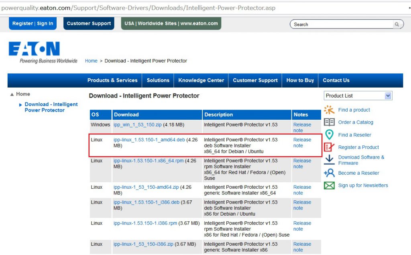Click the Download Software & Firmware arrow icon
Viewport: 411px width, 255px height.
[x=329, y=160]
